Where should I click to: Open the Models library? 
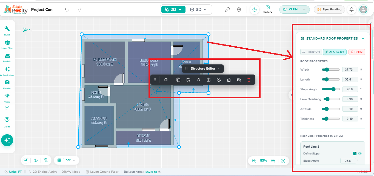pyautogui.click(x=7, y=58)
